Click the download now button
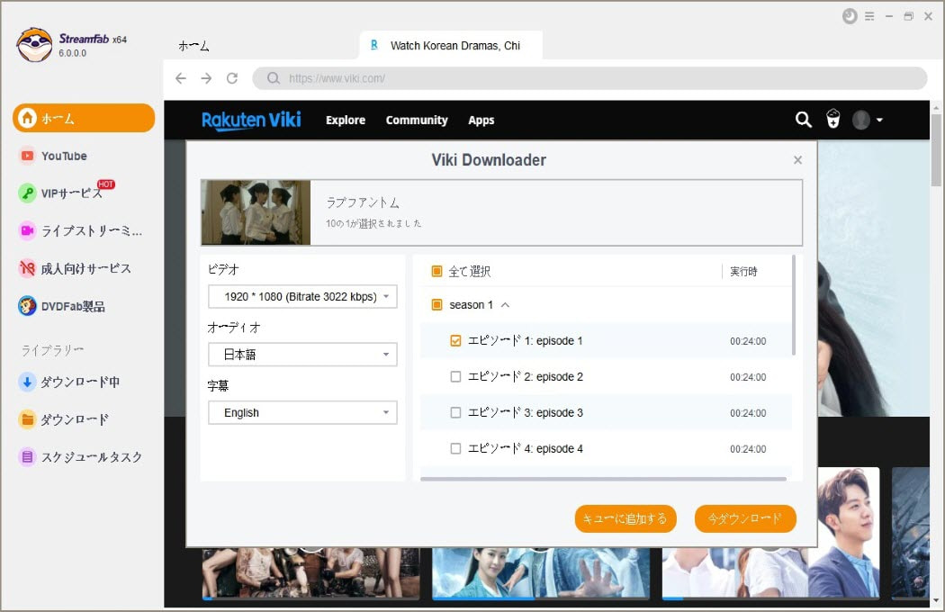This screenshot has height=612, width=945. [745, 518]
